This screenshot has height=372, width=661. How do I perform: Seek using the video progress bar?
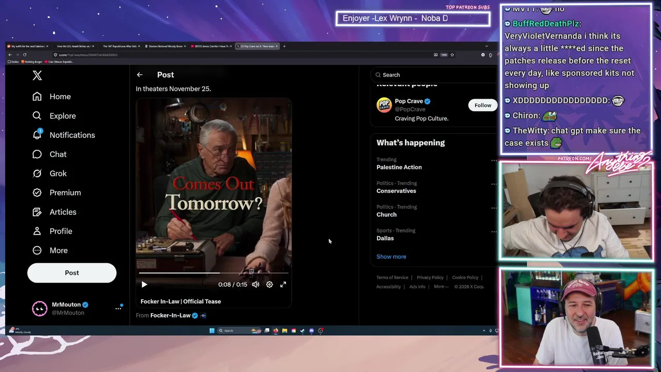(x=213, y=272)
